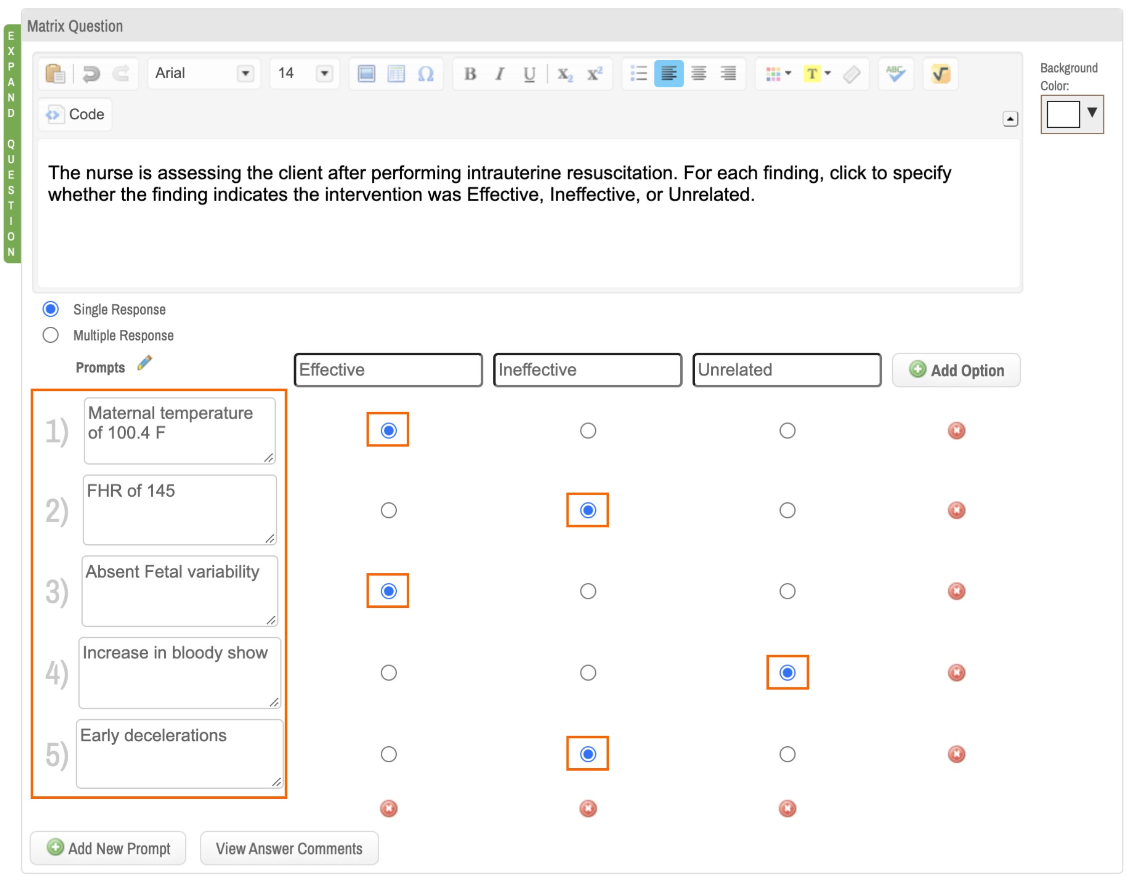Image resolution: width=1135 pixels, height=884 pixels.
Task: Select the bold formatting icon
Action: click(470, 73)
